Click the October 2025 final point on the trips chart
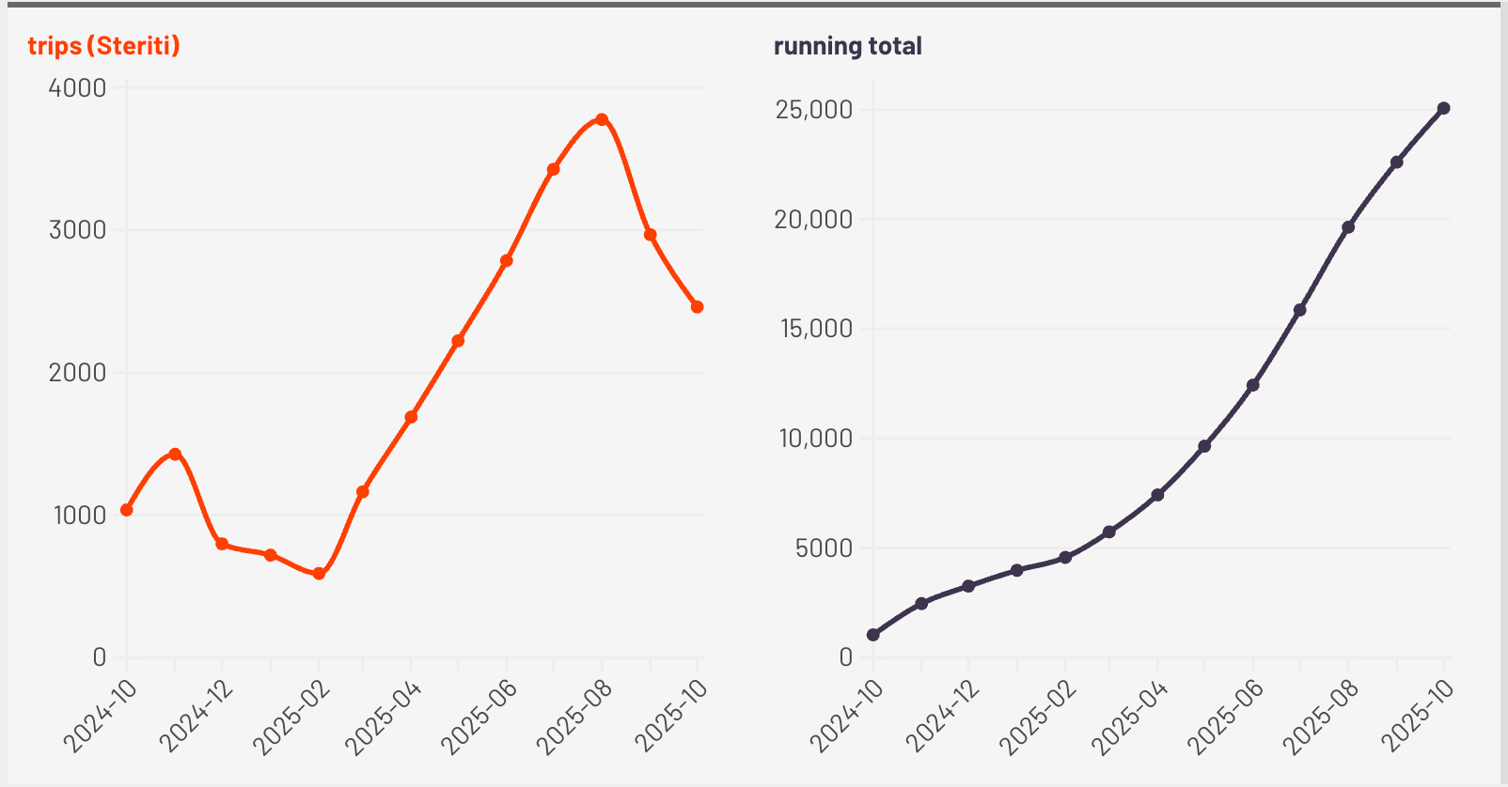 [x=698, y=307]
